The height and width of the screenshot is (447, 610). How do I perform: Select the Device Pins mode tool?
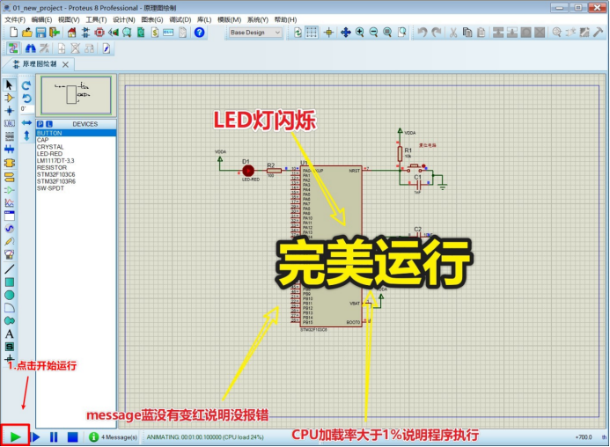[10, 190]
